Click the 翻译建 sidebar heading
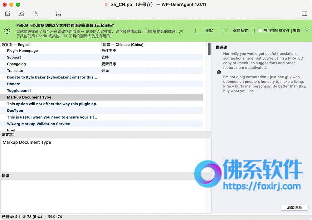 pos(221,47)
